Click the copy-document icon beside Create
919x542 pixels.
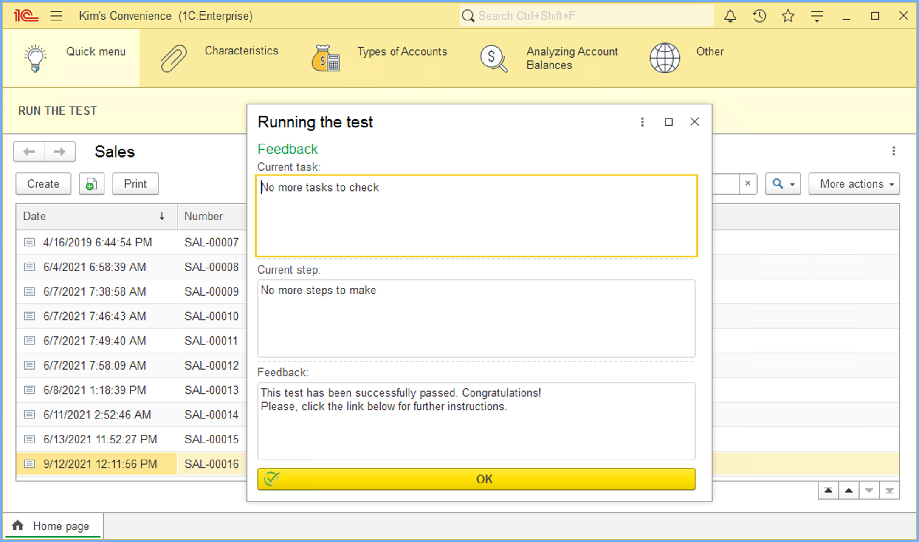[91, 184]
